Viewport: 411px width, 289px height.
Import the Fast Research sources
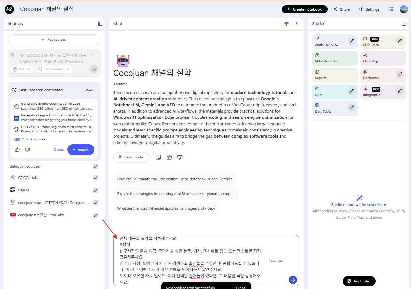point(81,150)
